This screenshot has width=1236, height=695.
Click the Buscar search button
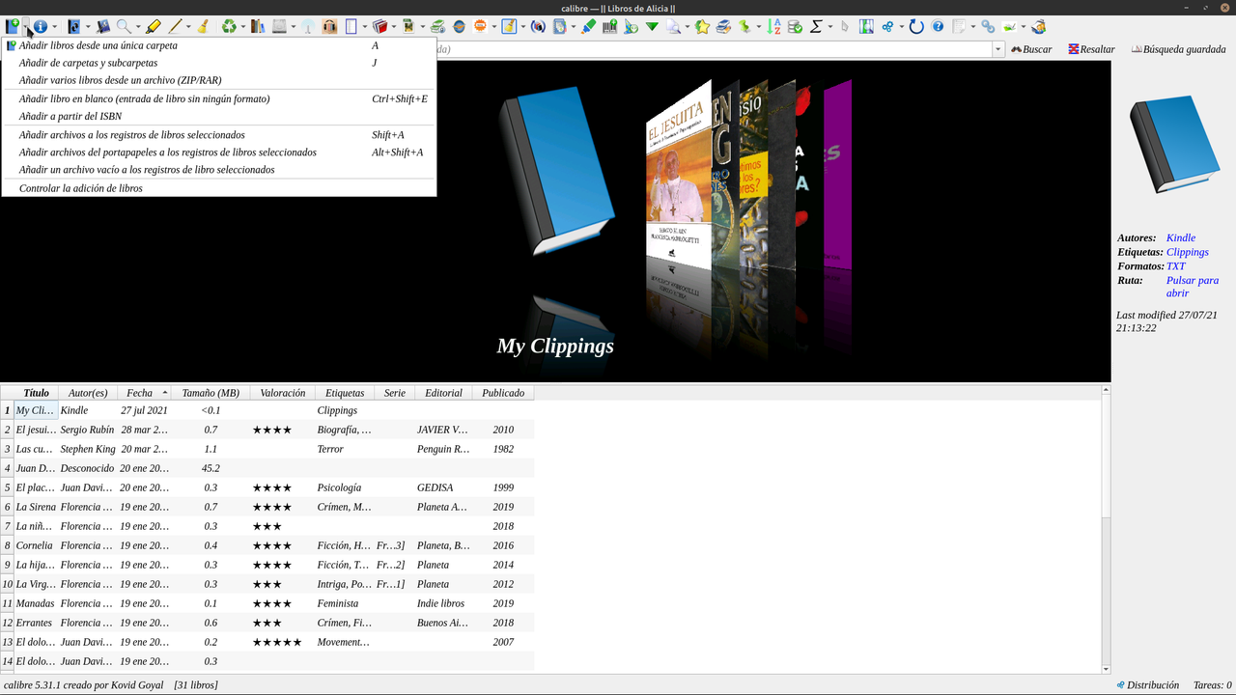[x=1031, y=49]
